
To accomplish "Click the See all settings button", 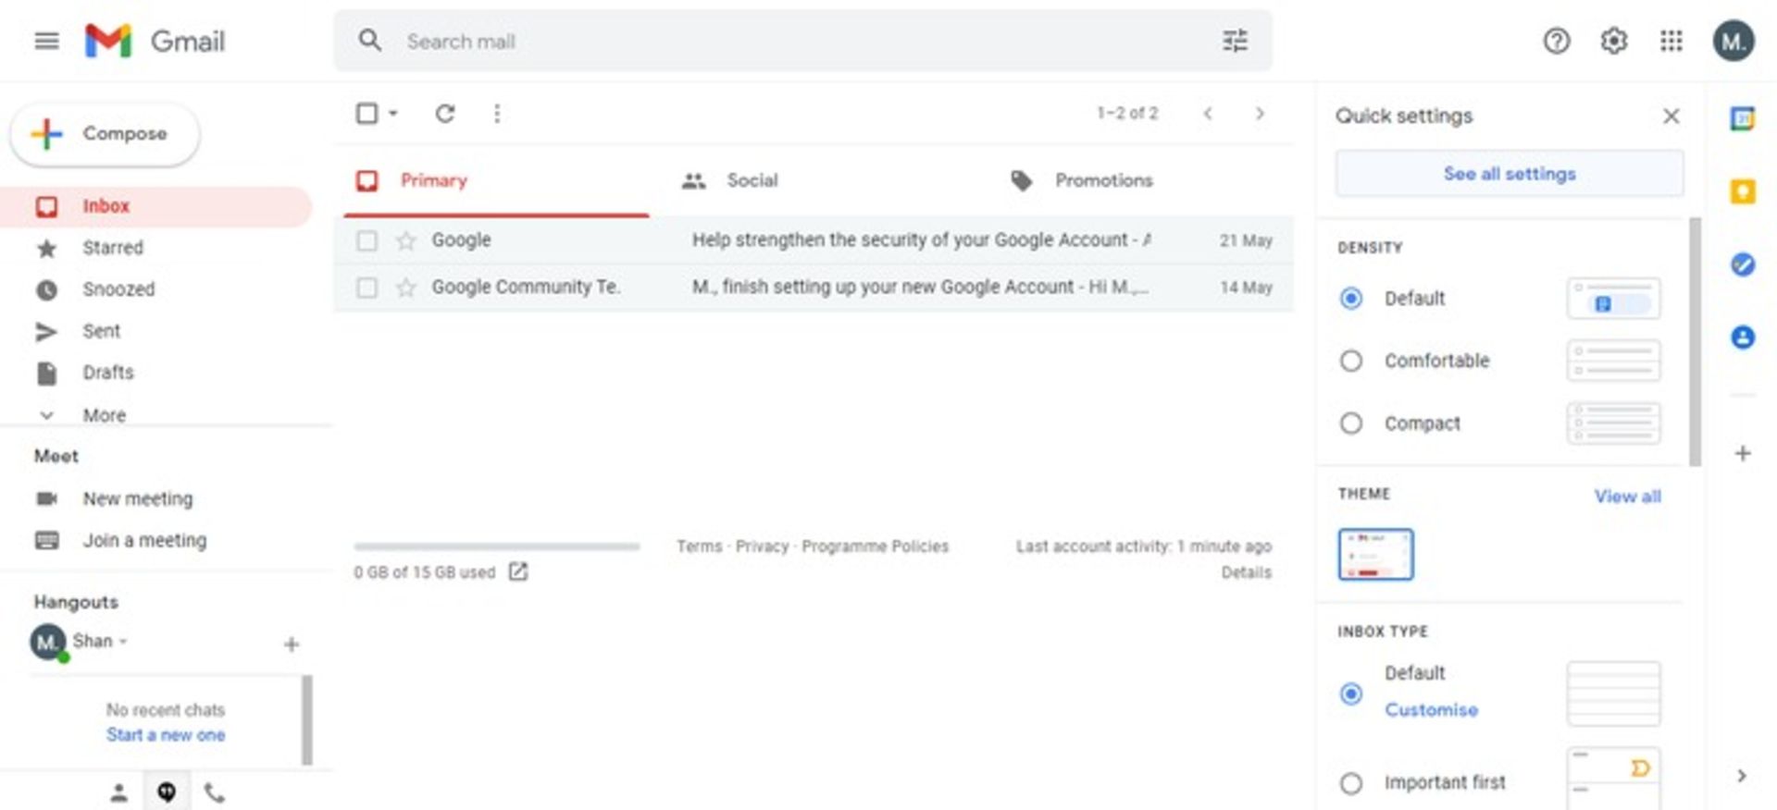I will [1509, 174].
